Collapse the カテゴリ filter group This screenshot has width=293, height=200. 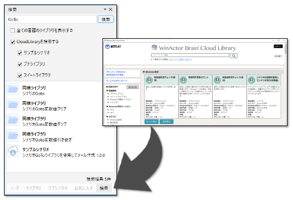click(107, 117)
